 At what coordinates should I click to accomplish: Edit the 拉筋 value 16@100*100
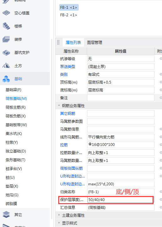pyautogui.click(x=121, y=145)
